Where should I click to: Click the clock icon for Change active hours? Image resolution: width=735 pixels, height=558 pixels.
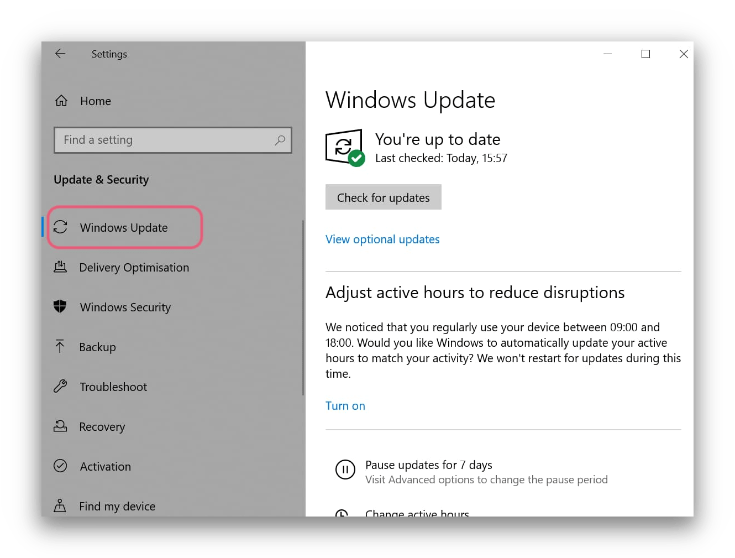click(x=342, y=513)
